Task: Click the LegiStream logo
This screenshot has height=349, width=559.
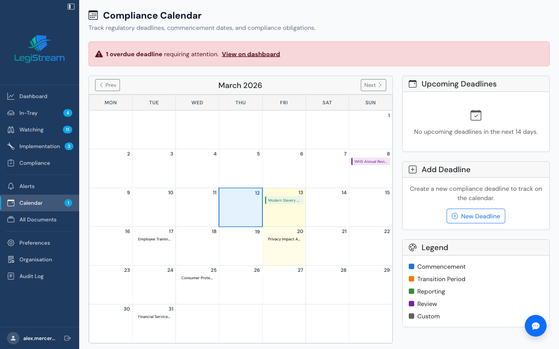Action: click(40, 48)
